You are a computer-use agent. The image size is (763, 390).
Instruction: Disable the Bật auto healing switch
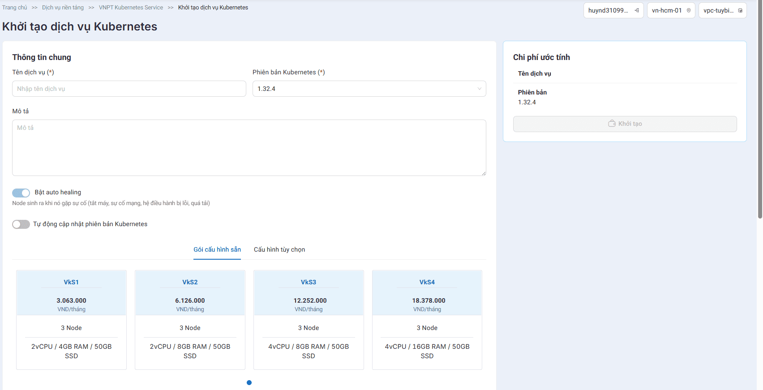pyautogui.click(x=21, y=193)
